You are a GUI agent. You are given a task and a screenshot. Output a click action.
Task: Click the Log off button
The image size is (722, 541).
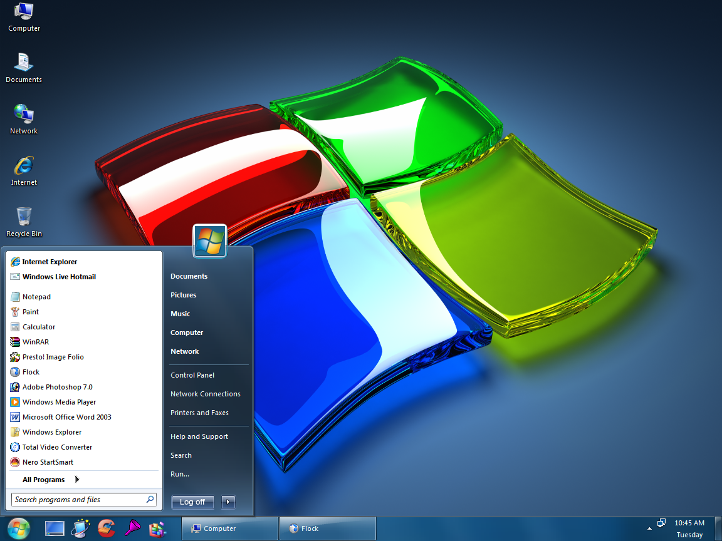click(x=192, y=502)
